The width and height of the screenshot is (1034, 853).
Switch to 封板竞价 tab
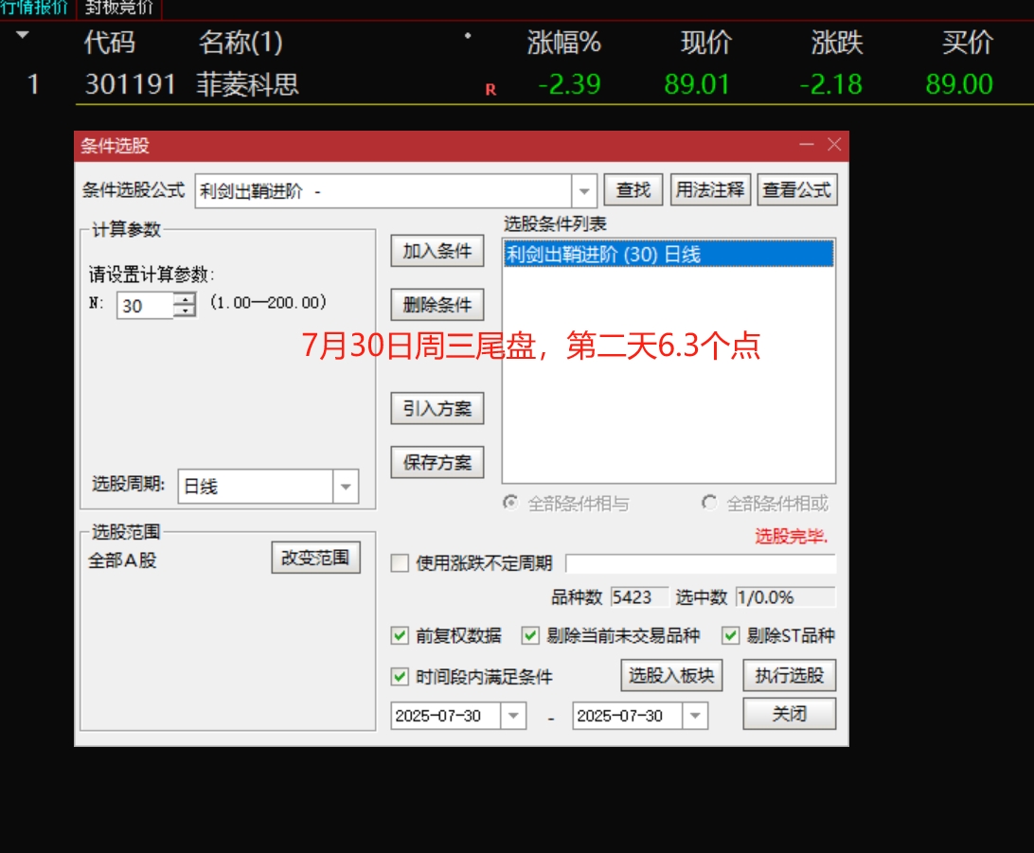(x=119, y=8)
